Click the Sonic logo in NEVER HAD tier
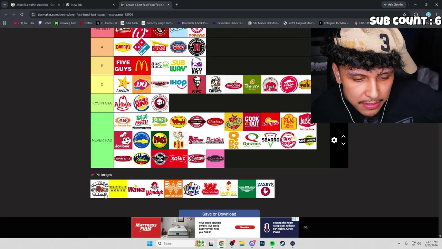The height and width of the screenshot is (249, 442). 178,159
